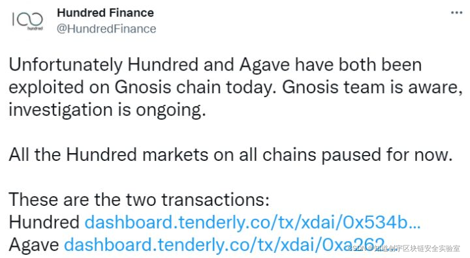Viewport: 470px width, 258px height.
Task: Open the three-dot more options menu
Action: tap(456, 13)
